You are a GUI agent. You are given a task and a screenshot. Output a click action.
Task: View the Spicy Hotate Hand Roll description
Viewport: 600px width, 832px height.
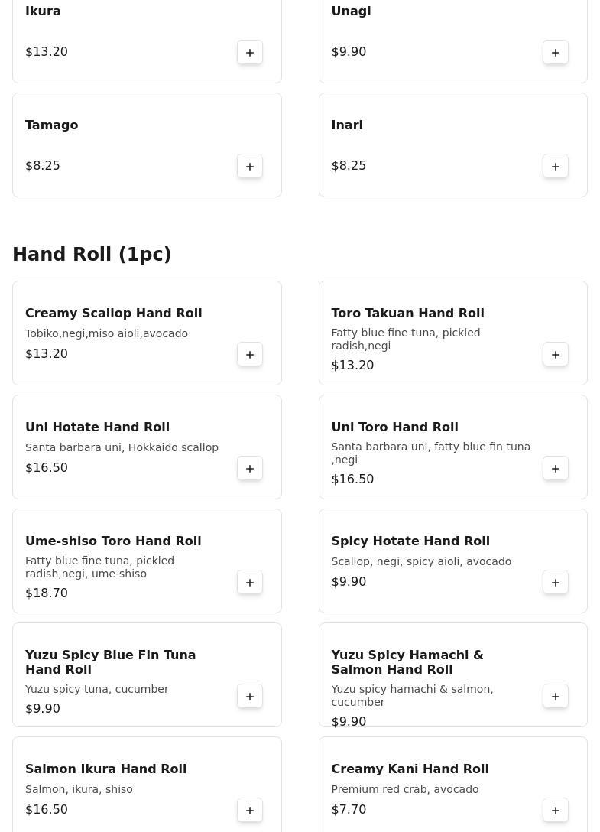421,561
